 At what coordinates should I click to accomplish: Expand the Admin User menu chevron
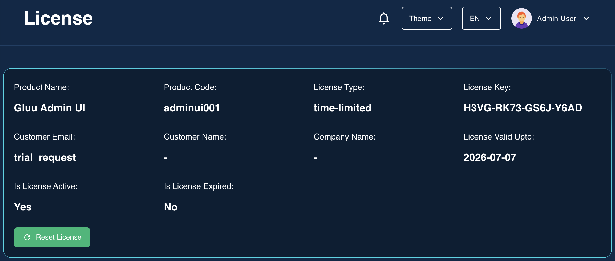pos(586,18)
